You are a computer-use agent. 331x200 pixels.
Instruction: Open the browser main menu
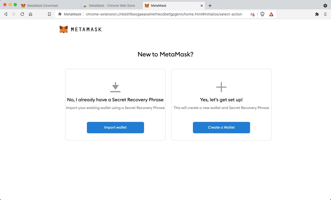pos(325,14)
